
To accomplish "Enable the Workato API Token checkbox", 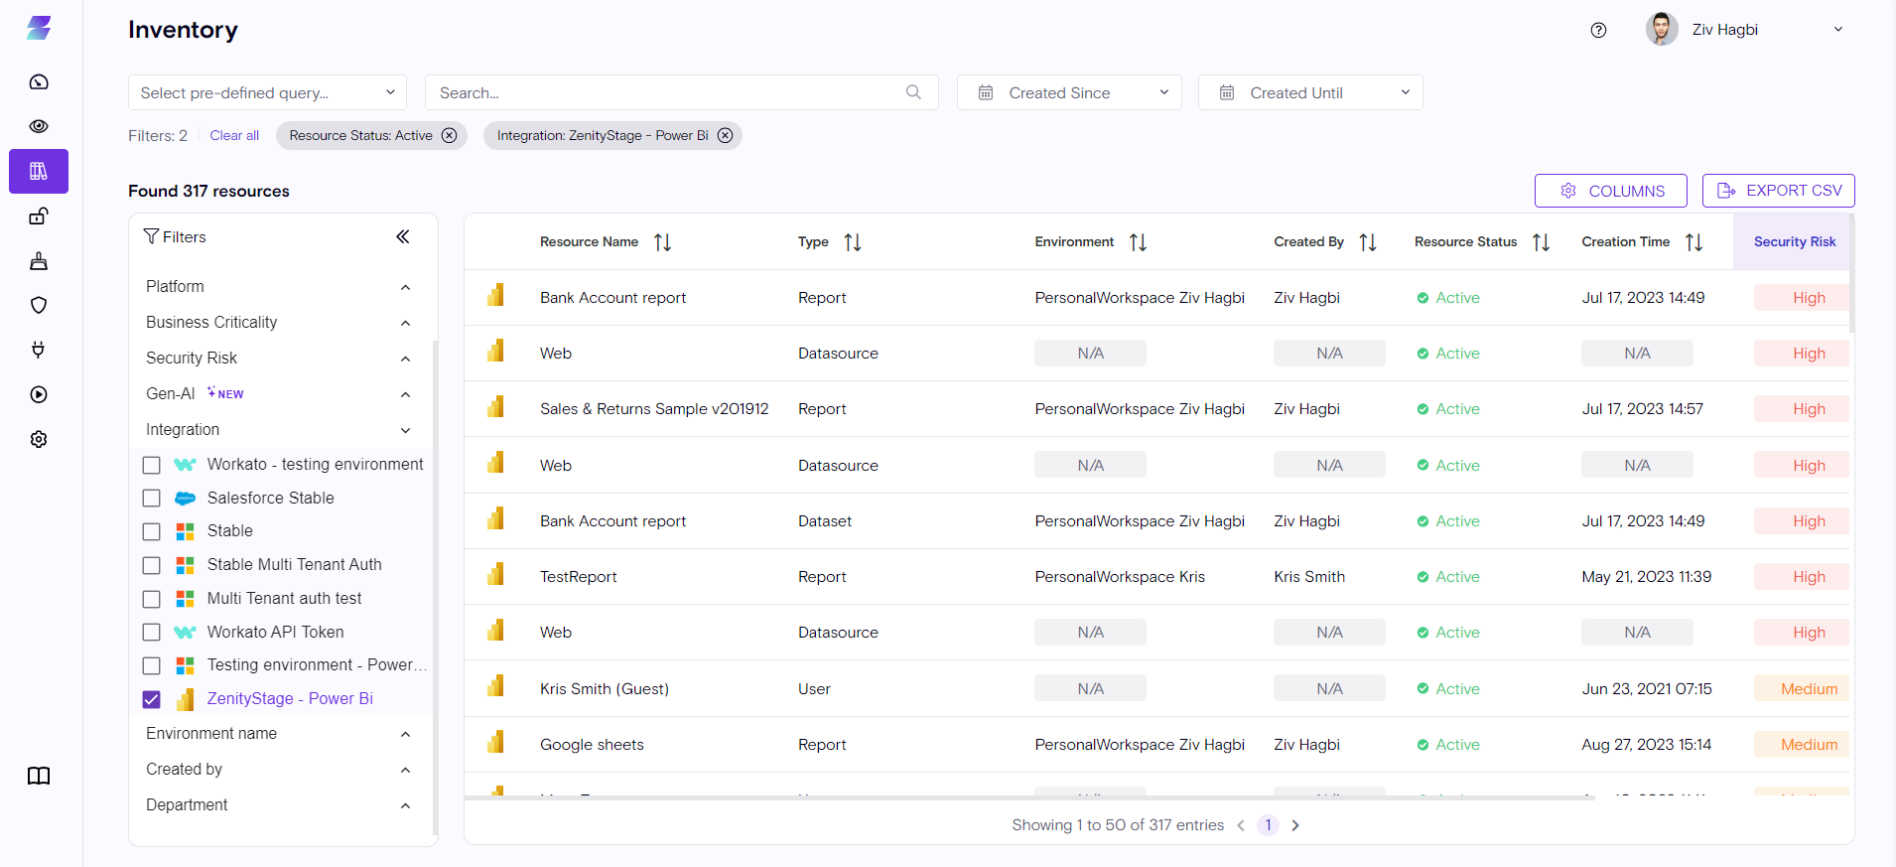I will pyautogui.click(x=152, y=632).
